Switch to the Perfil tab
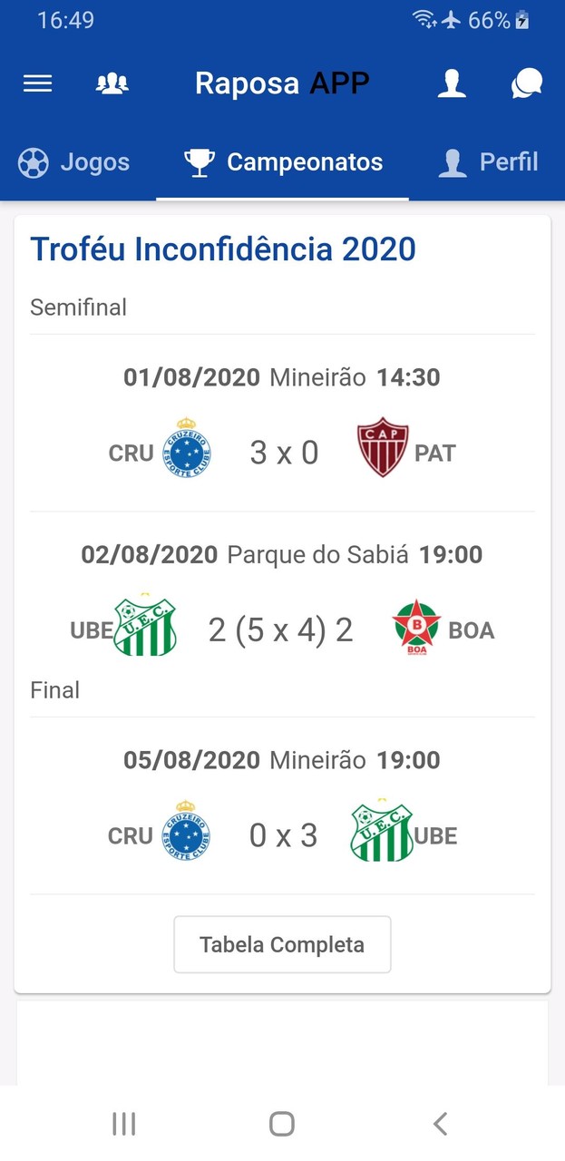This screenshot has height=1161, width=565. pyautogui.click(x=487, y=161)
